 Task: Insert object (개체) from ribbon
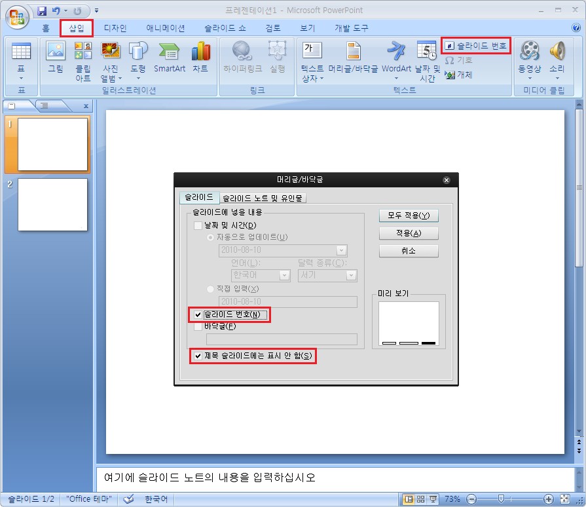click(x=458, y=75)
